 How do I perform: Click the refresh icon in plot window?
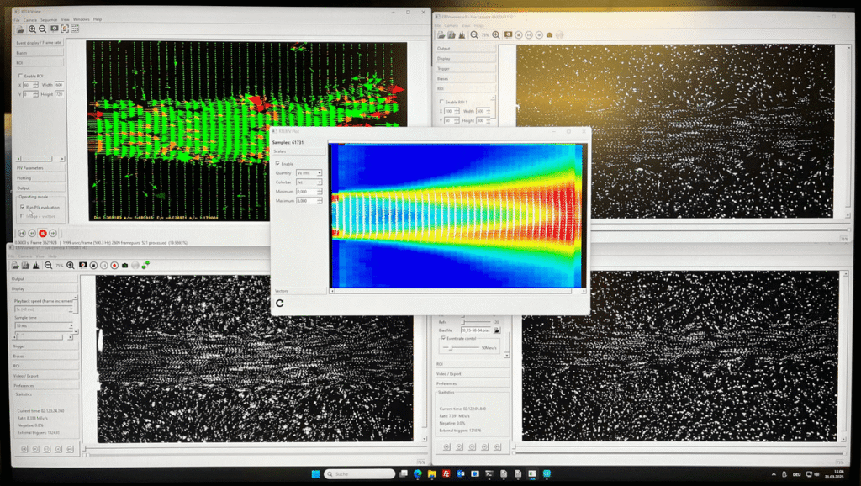[280, 303]
